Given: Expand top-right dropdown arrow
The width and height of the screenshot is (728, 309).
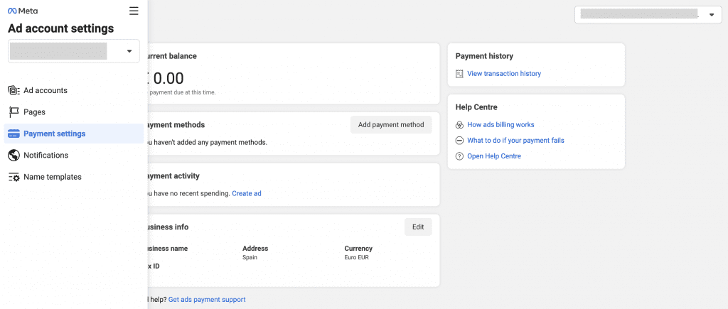Looking at the screenshot, I should pos(712,15).
